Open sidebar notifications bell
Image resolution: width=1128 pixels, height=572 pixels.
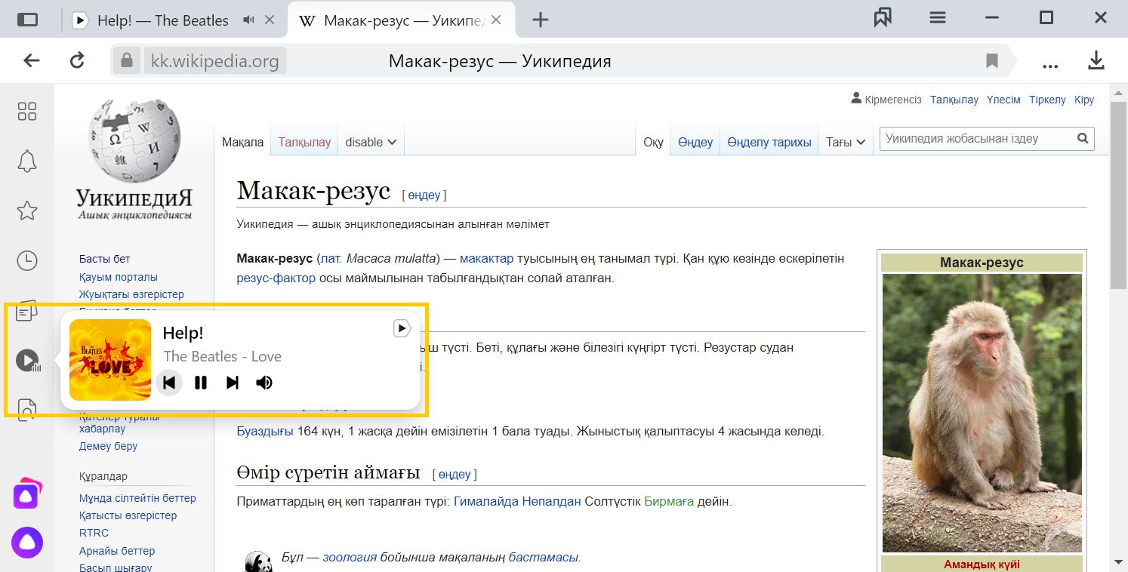point(27,161)
